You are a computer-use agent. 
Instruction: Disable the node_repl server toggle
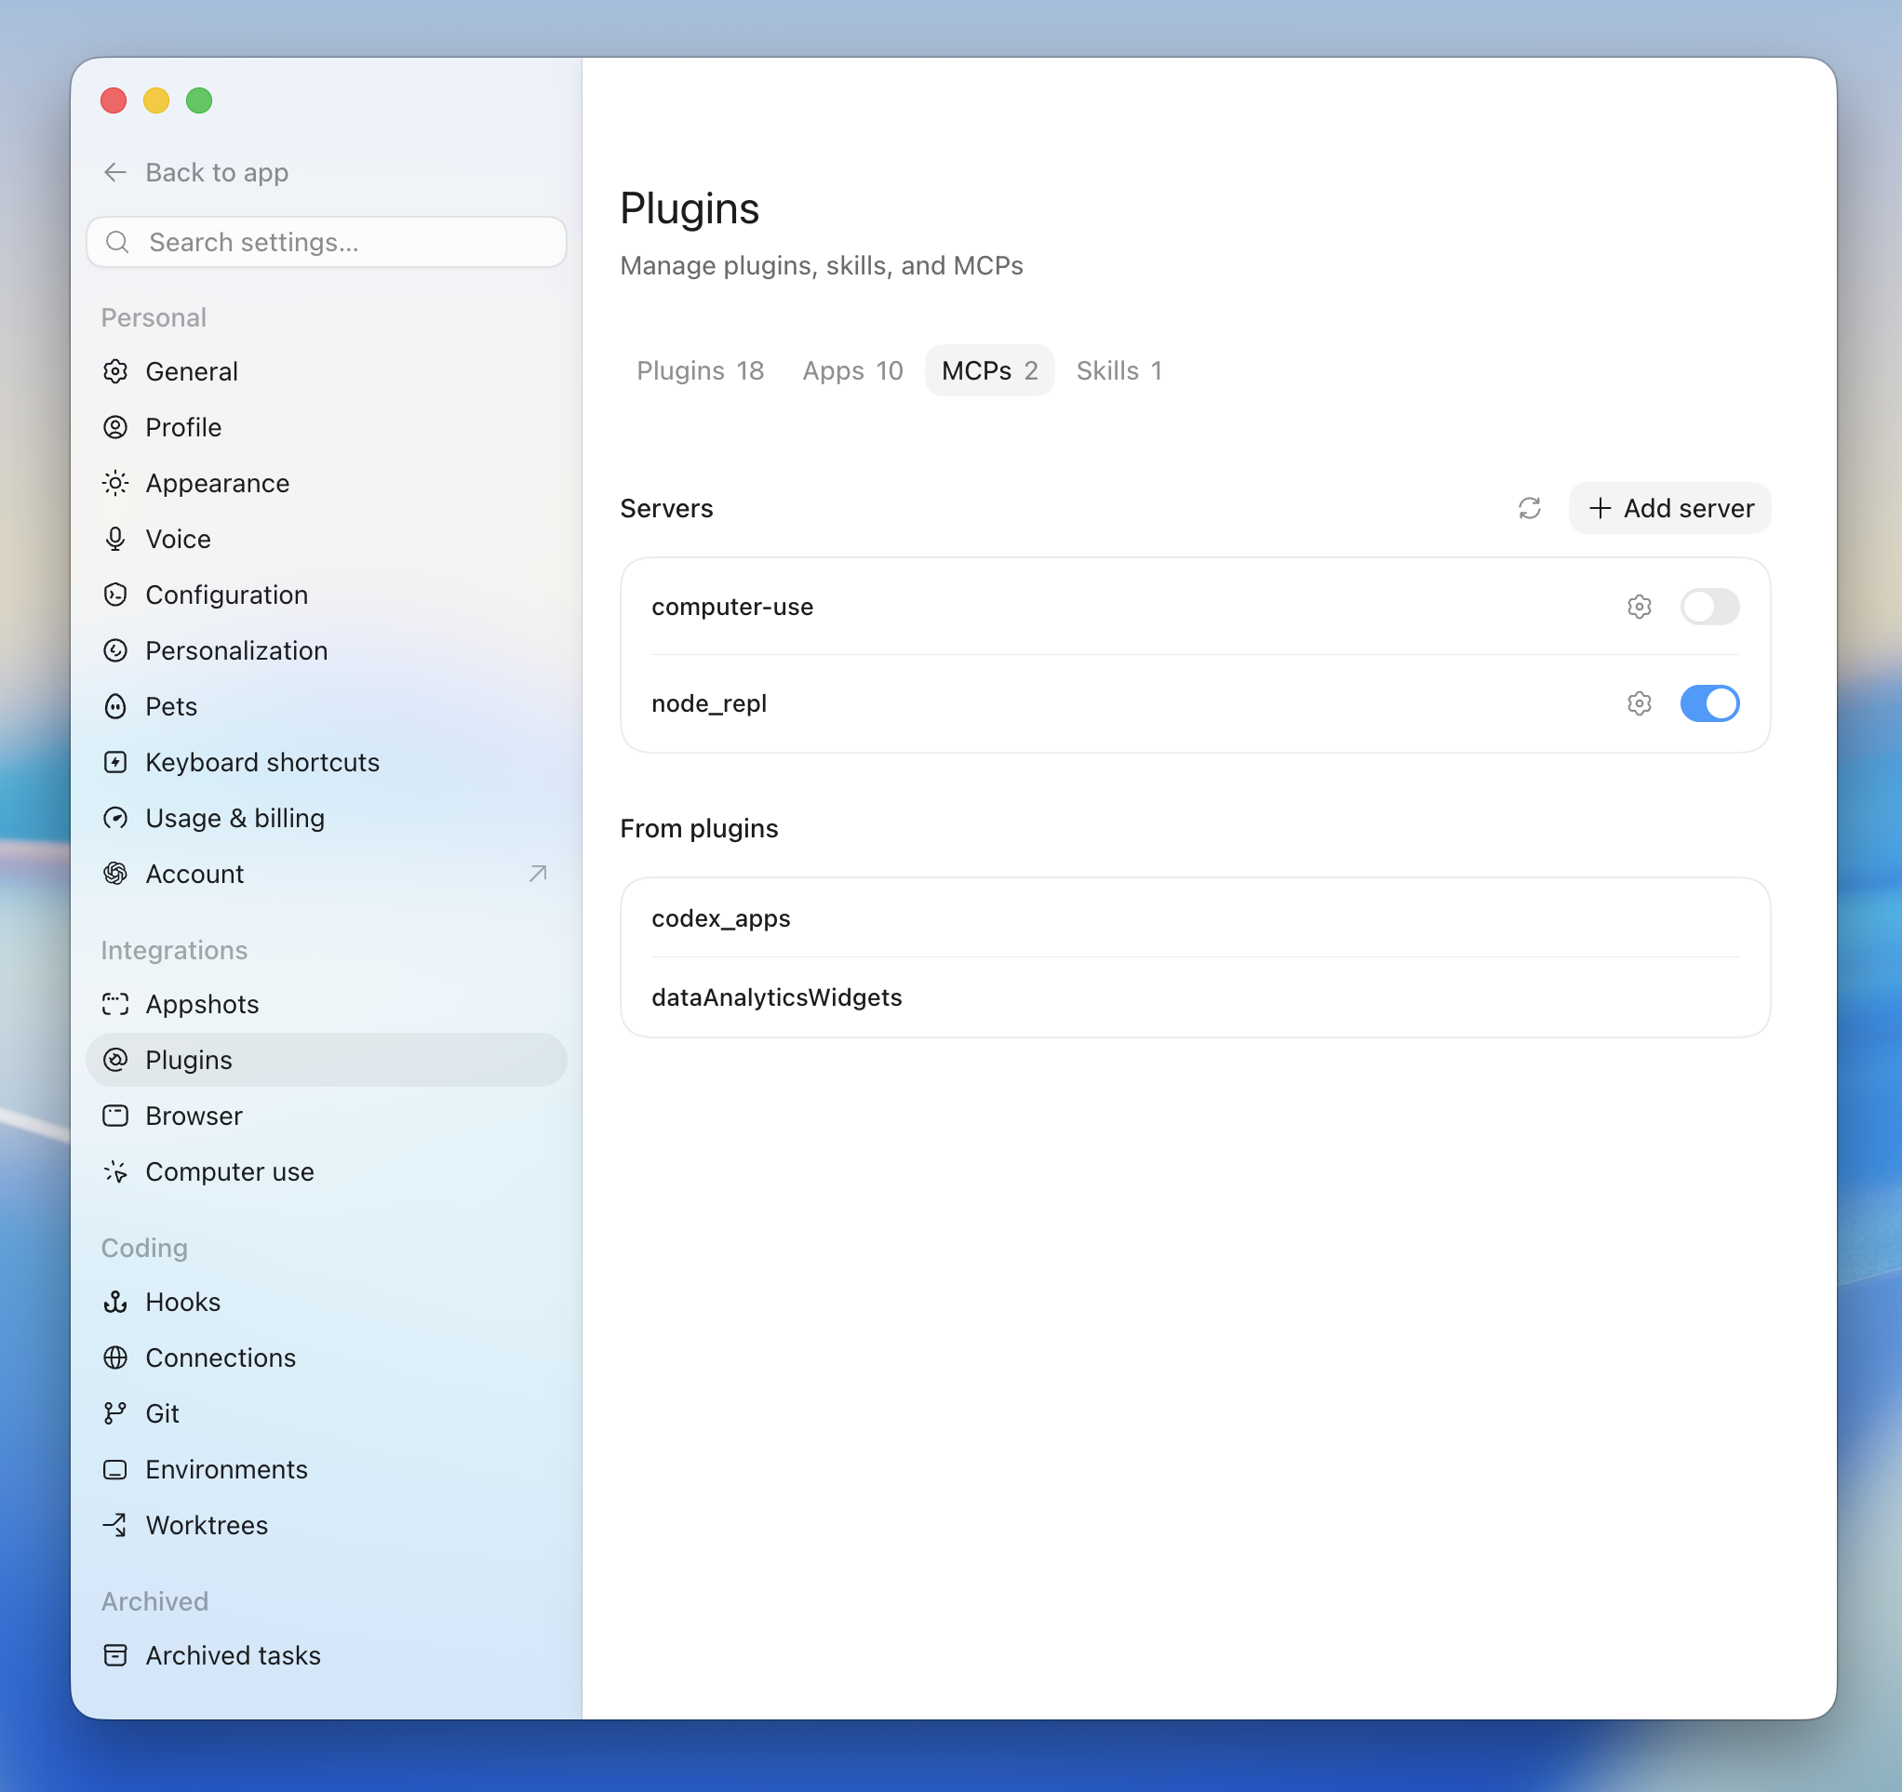tap(1709, 703)
